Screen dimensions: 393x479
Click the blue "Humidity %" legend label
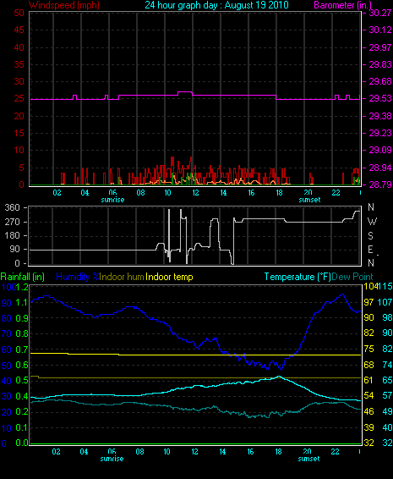coord(78,277)
